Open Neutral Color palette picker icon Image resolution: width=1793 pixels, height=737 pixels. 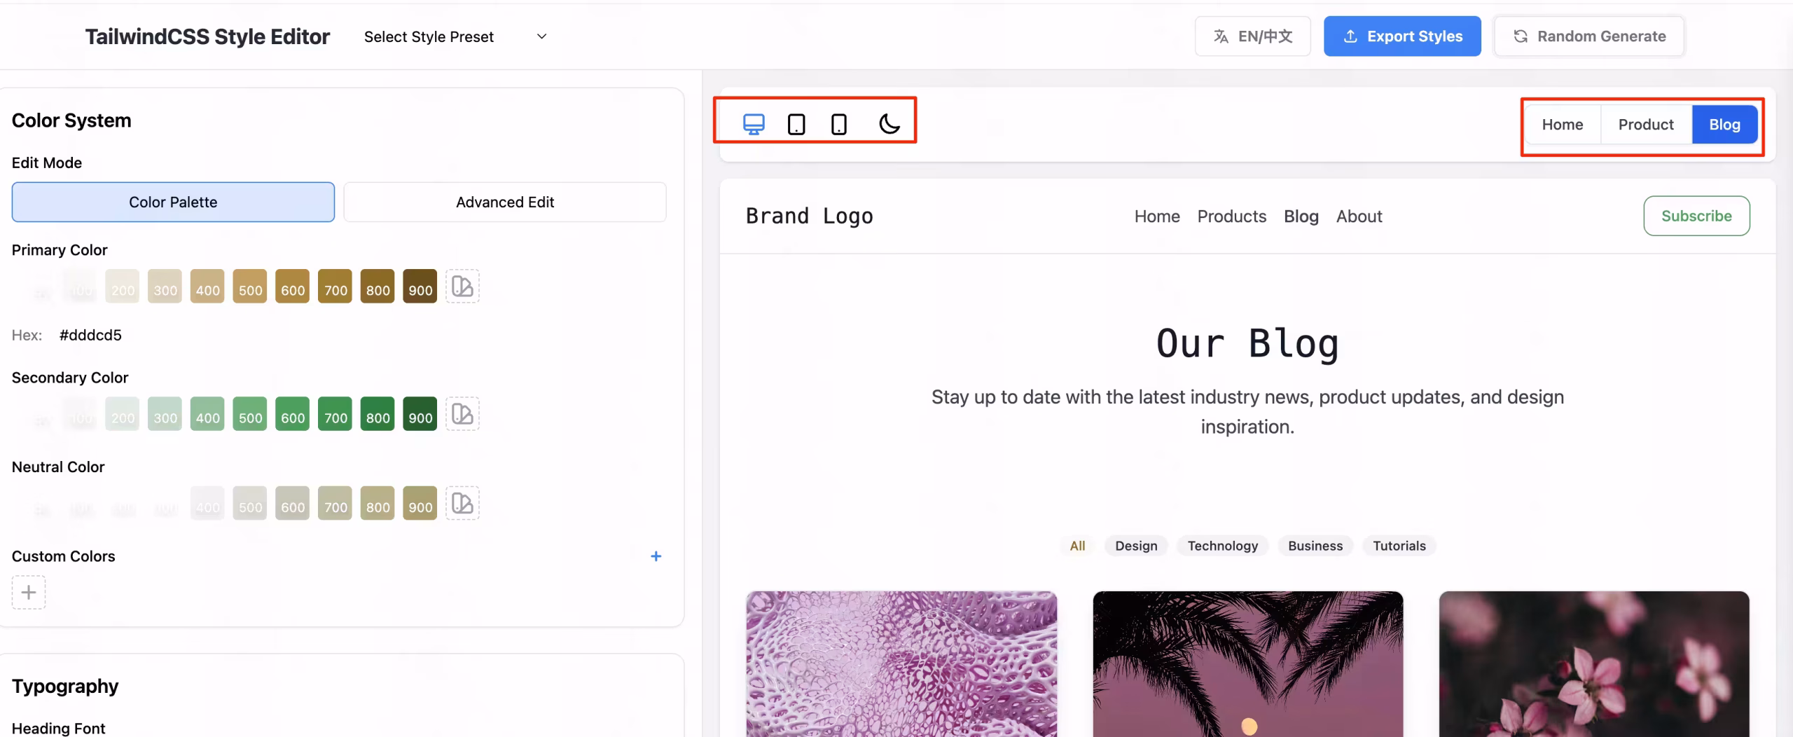point(462,504)
